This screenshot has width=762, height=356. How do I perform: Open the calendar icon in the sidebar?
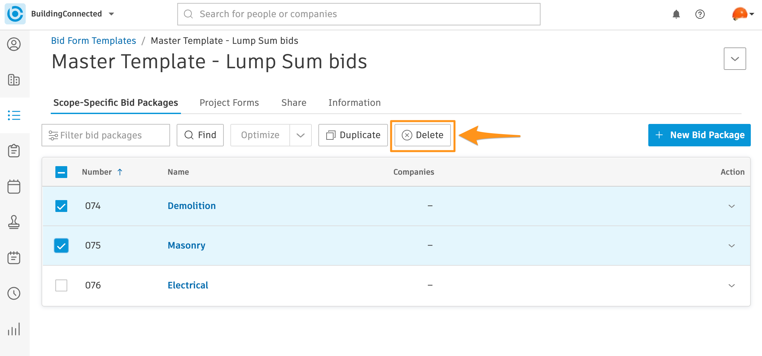point(14,187)
